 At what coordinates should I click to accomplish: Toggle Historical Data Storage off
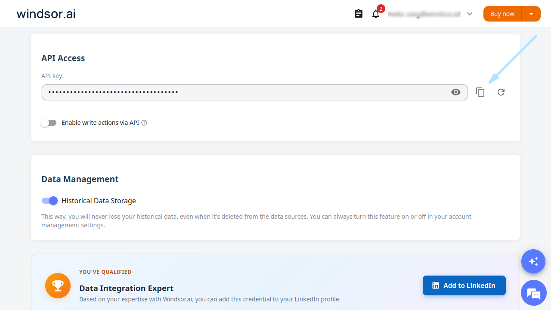(50, 201)
